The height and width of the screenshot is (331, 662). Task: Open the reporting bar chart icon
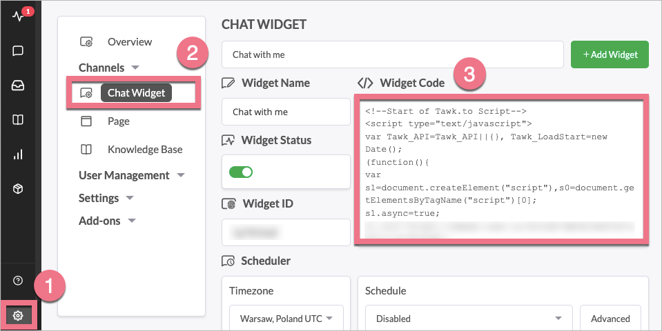(x=18, y=154)
